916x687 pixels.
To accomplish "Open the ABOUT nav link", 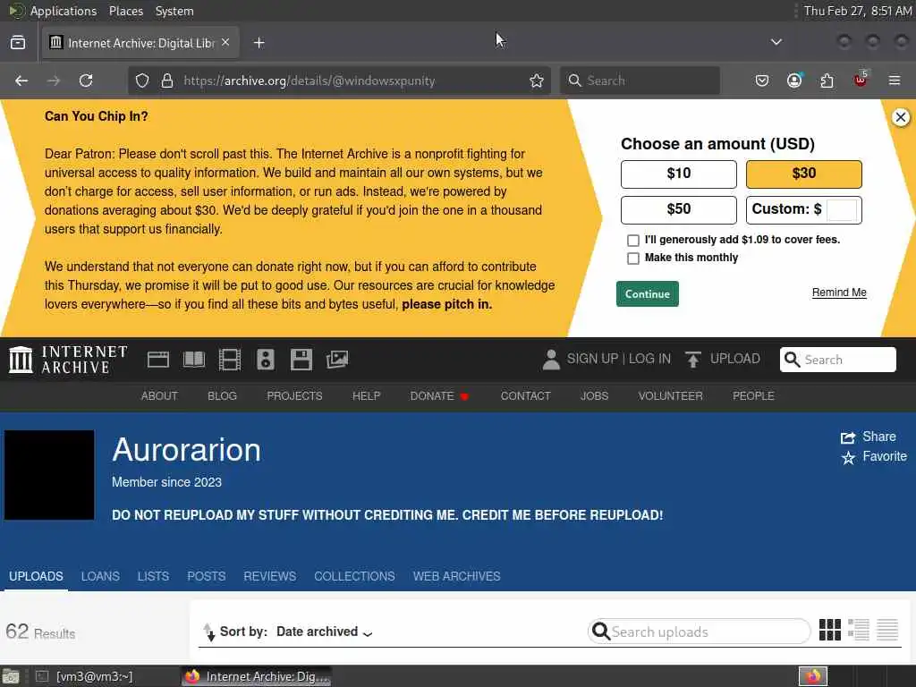I will (x=159, y=396).
